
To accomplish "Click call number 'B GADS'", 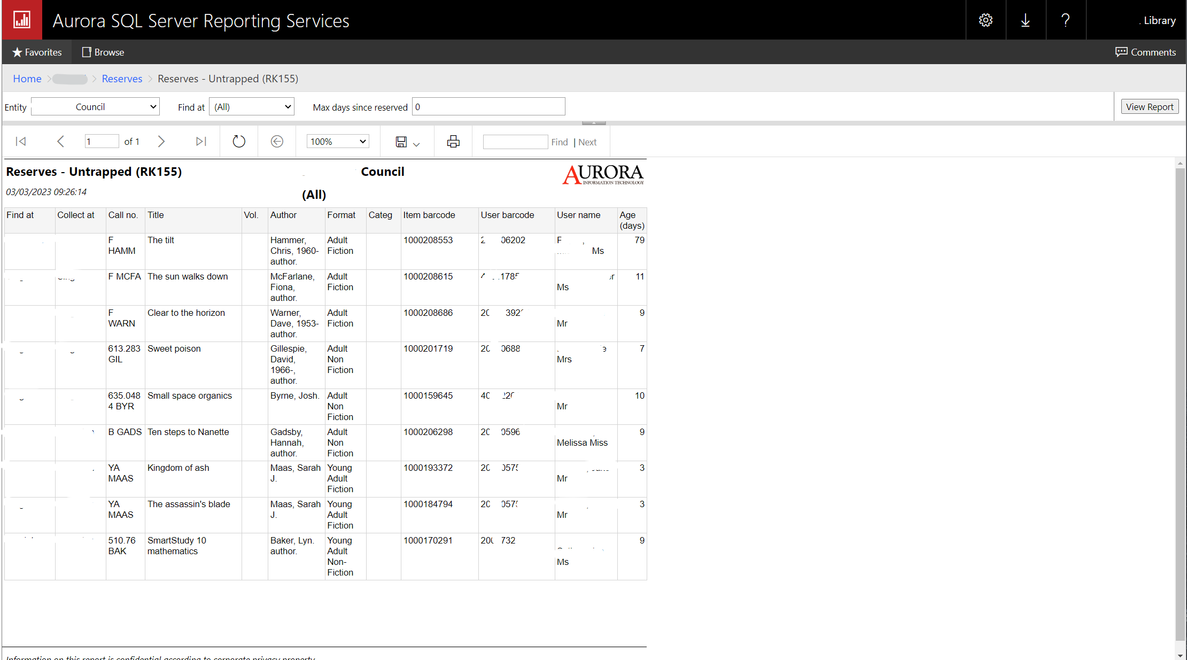I will click(125, 432).
